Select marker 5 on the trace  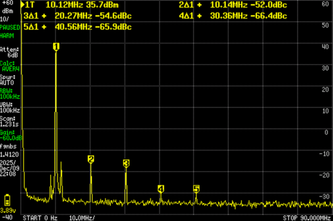pos(196,189)
